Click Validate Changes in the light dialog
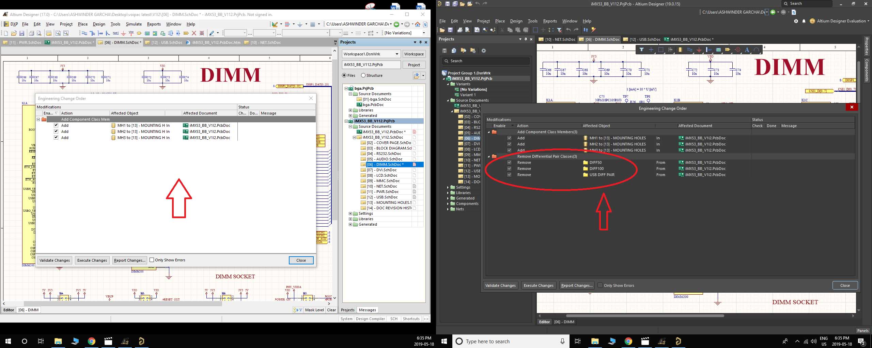Screen dimensions: 872x348 point(54,260)
